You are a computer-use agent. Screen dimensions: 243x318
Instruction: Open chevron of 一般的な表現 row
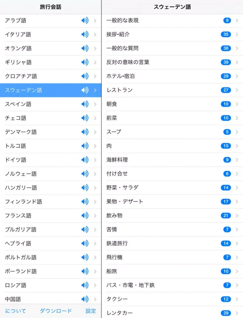pos(237,20)
